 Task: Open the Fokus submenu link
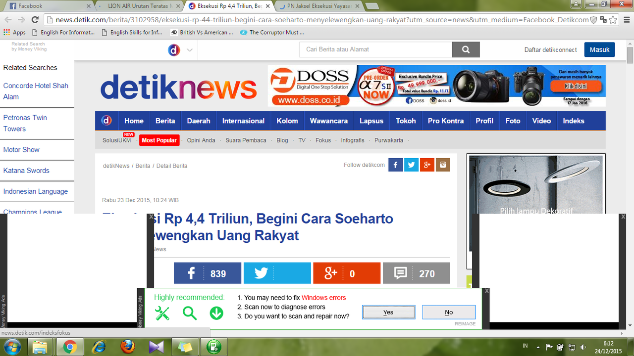pos(323,140)
